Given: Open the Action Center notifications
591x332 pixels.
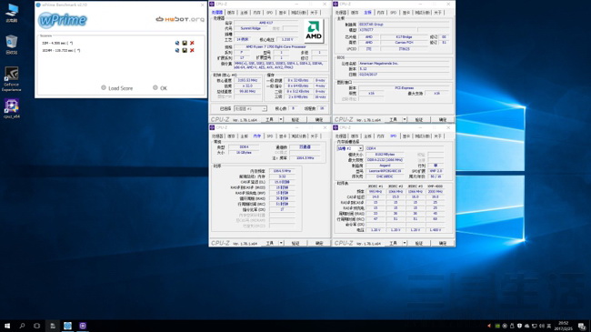Looking at the screenshot, I should [x=582, y=326].
